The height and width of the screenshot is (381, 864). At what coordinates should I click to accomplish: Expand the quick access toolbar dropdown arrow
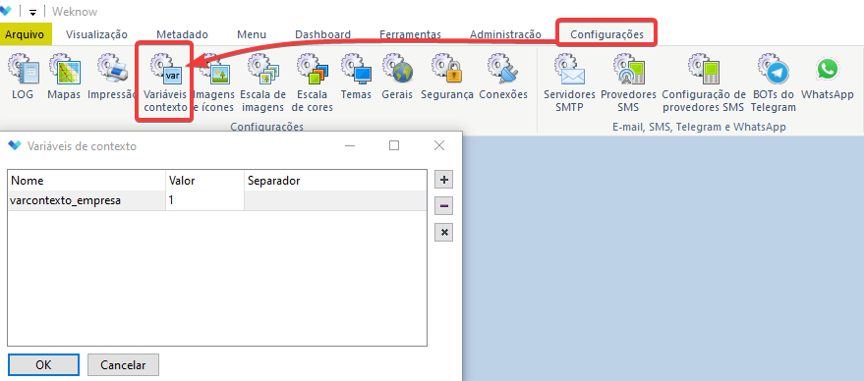pyautogui.click(x=33, y=12)
